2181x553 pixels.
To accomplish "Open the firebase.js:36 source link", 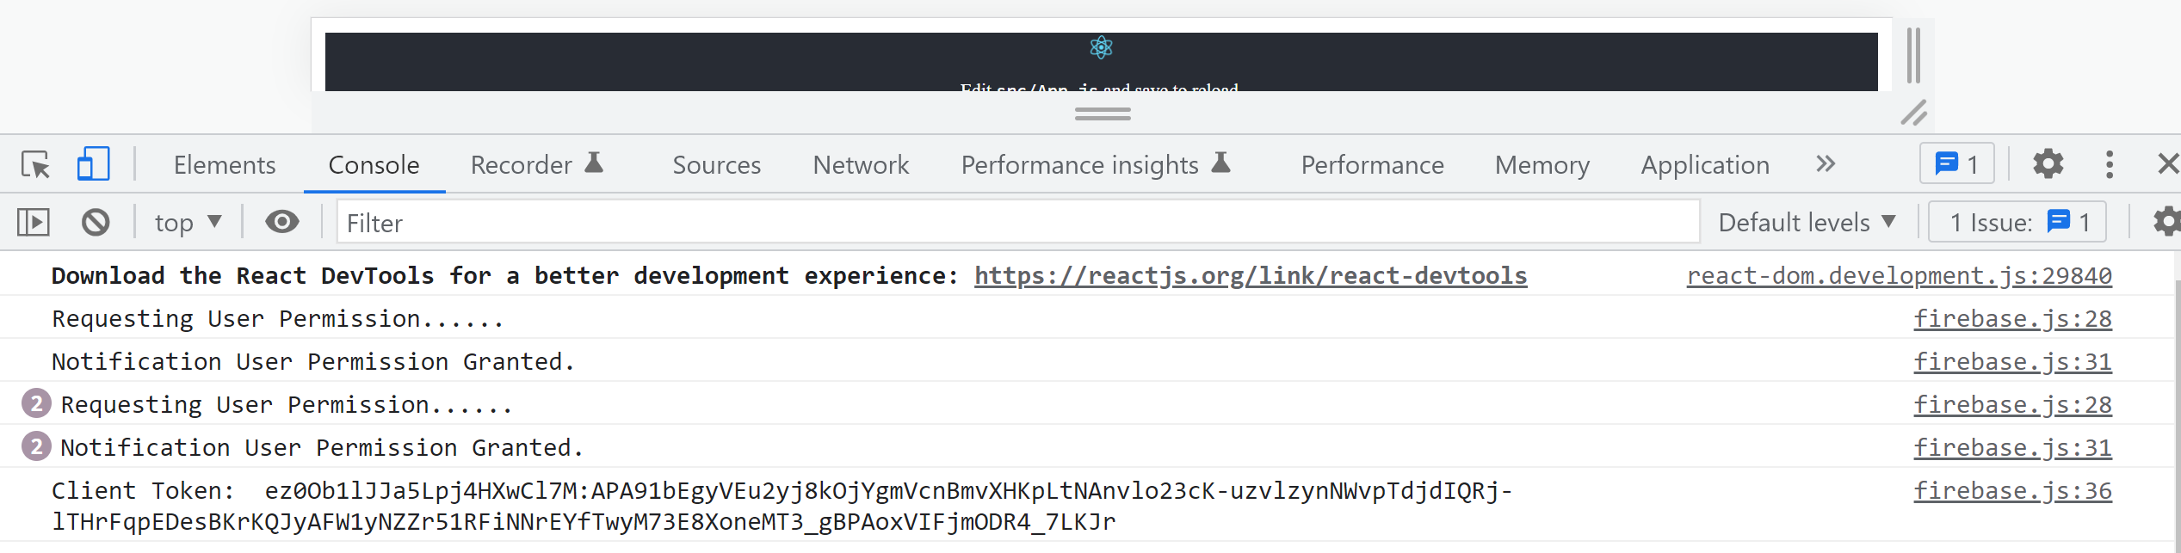I will coord(2012,490).
